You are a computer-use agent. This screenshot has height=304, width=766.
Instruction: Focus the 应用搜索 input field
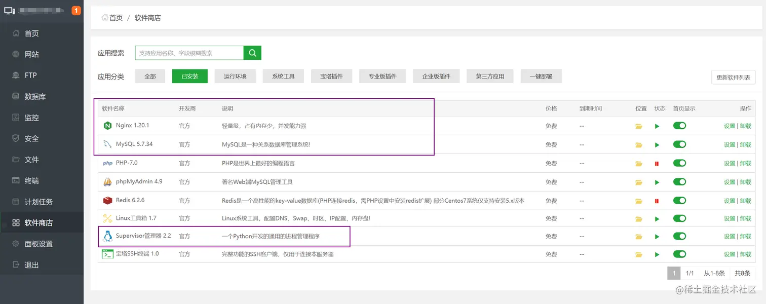pos(189,53)
